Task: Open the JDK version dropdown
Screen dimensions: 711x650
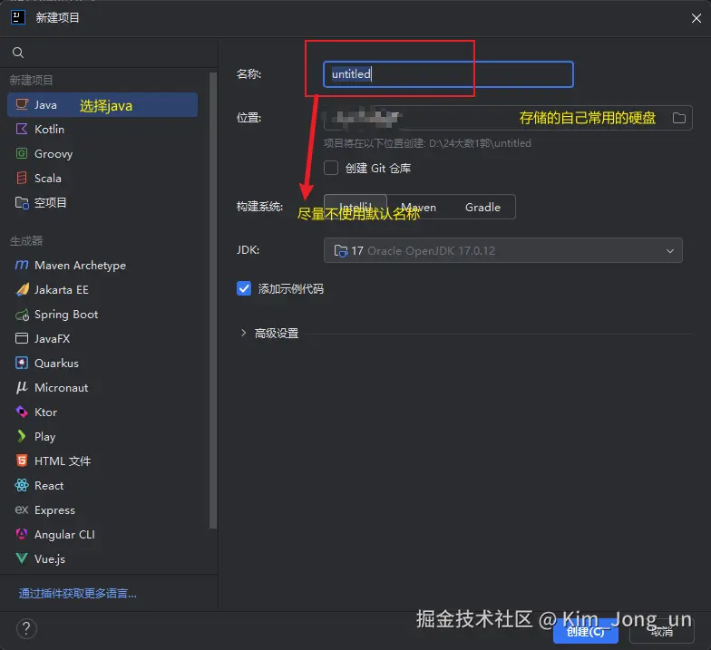Action: (x=502, y=250)
